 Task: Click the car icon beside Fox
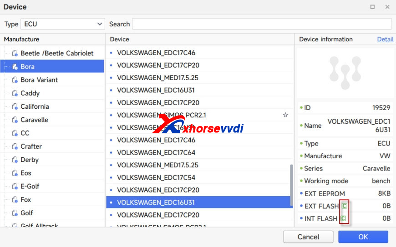[x=15, y=200]
